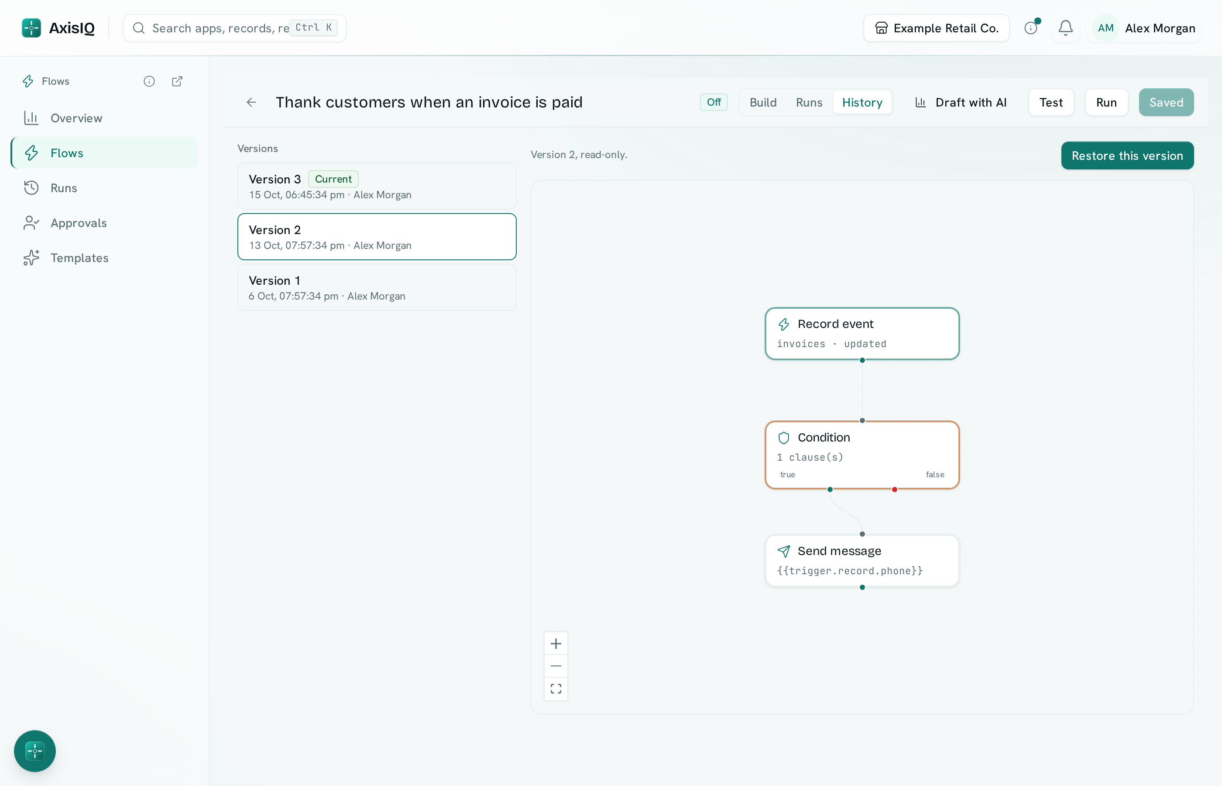
Task: Open Runs in the sidebar
Action: click(x=105, y=188)
